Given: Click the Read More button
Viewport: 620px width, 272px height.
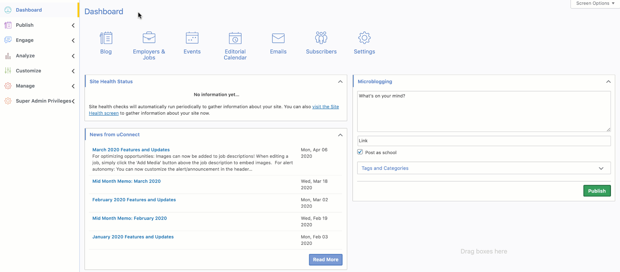Looking at the screenshot, I should [325, 260].
